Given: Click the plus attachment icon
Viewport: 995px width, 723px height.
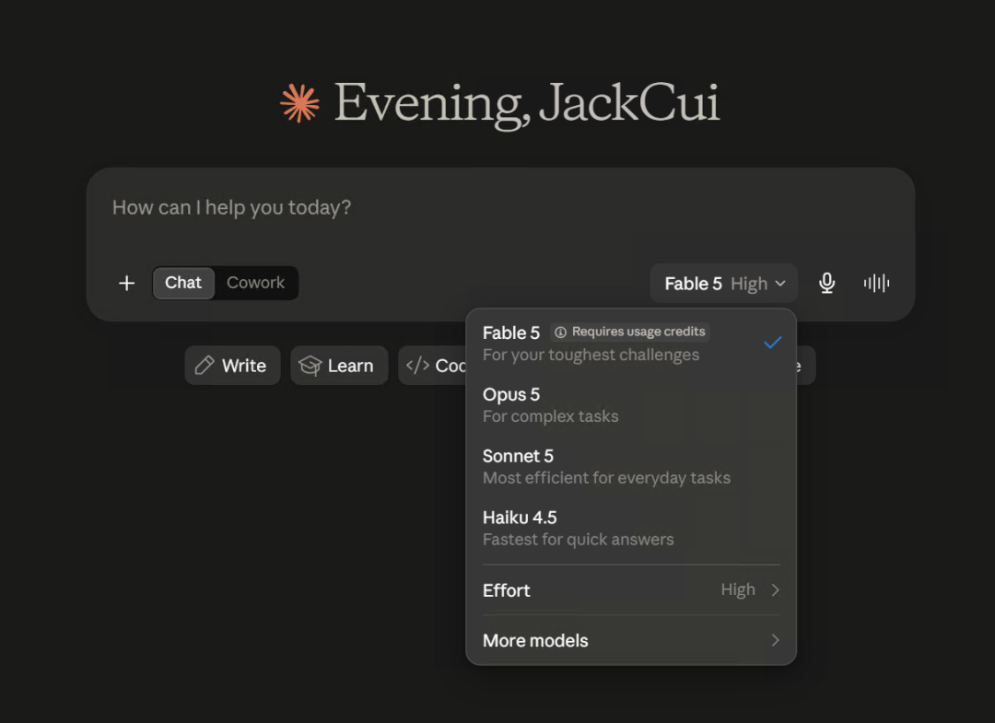Looking at the screenshot, I should coord(127,283).
